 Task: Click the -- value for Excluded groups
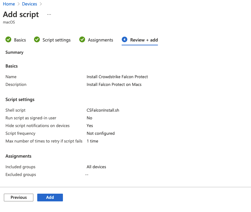click(x=87, y=175)
